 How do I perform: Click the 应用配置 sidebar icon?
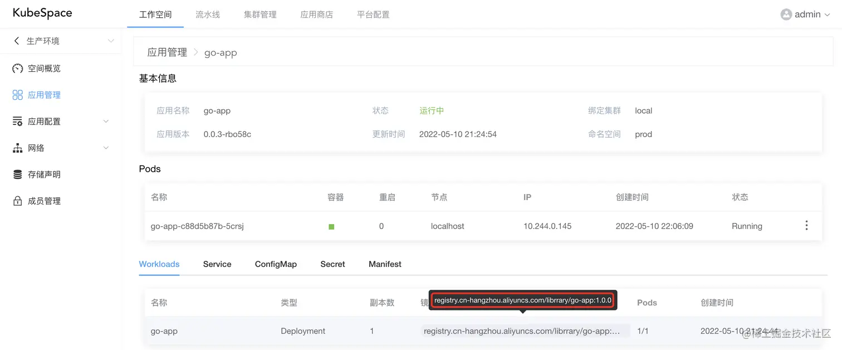click(16, 121)
